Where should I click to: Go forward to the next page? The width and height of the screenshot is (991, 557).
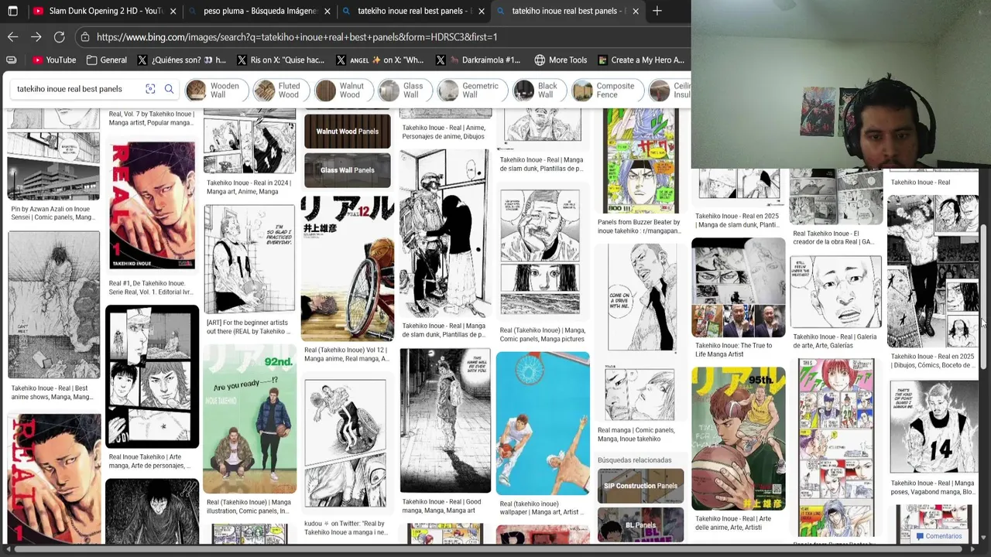(x=36, y=36)
